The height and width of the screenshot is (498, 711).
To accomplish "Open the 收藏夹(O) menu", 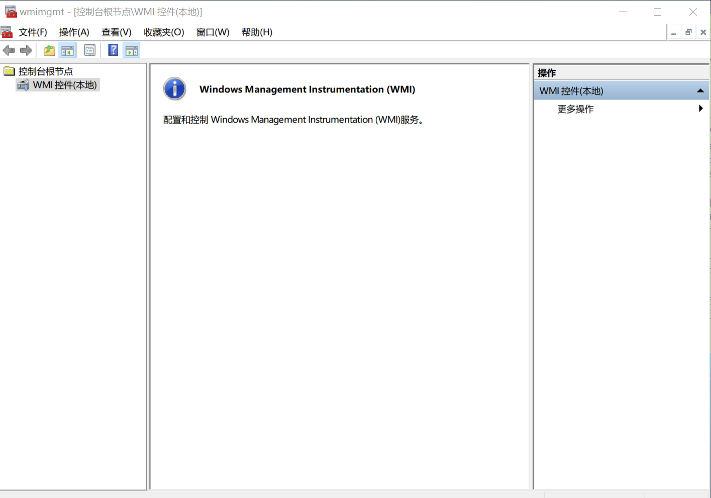I will [164, 32].
